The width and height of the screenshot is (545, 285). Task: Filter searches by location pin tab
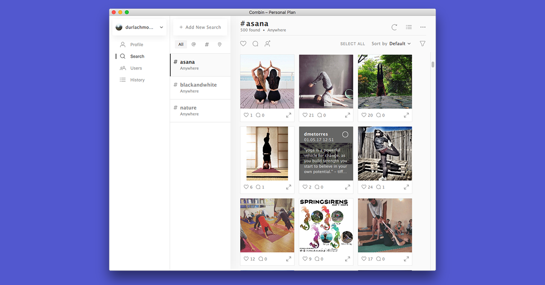219,44
